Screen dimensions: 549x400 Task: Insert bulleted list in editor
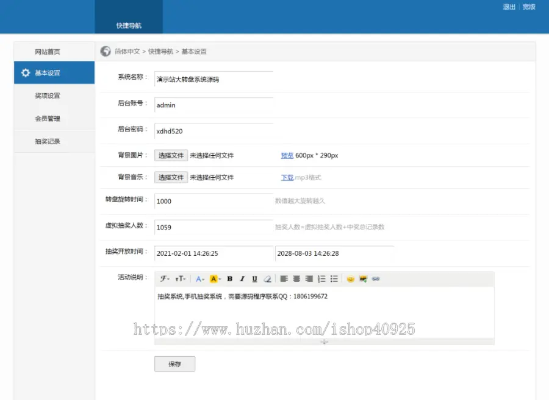click(x=334, y=279)
